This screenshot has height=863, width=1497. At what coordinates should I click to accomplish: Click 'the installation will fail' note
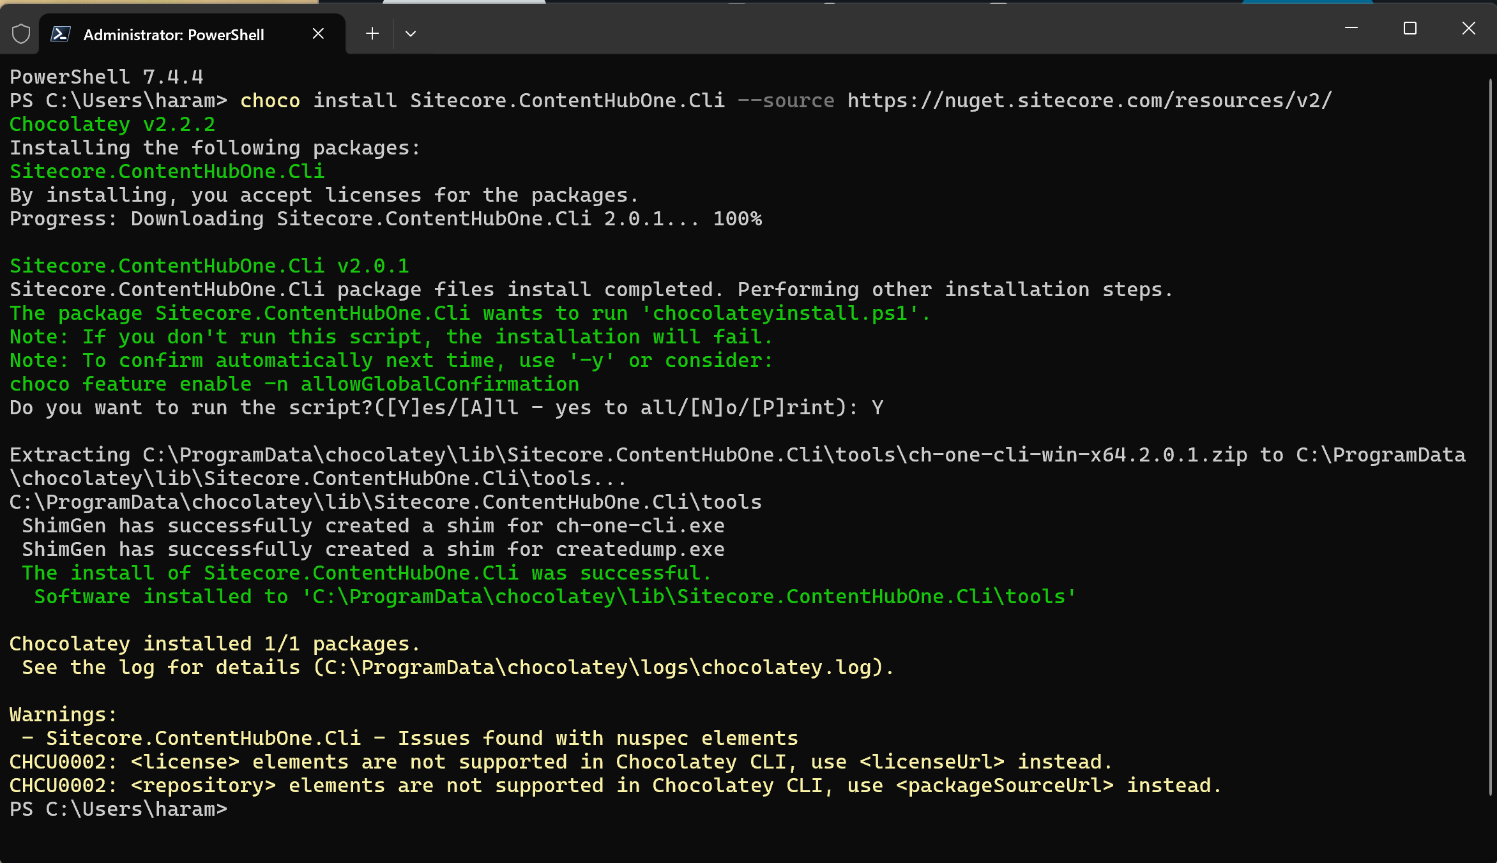(391, 337)
